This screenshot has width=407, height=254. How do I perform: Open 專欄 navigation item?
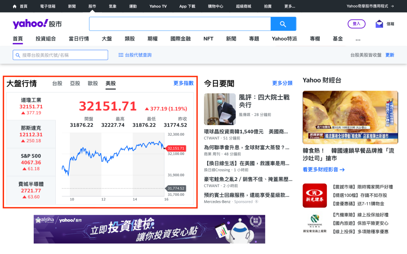315,38
